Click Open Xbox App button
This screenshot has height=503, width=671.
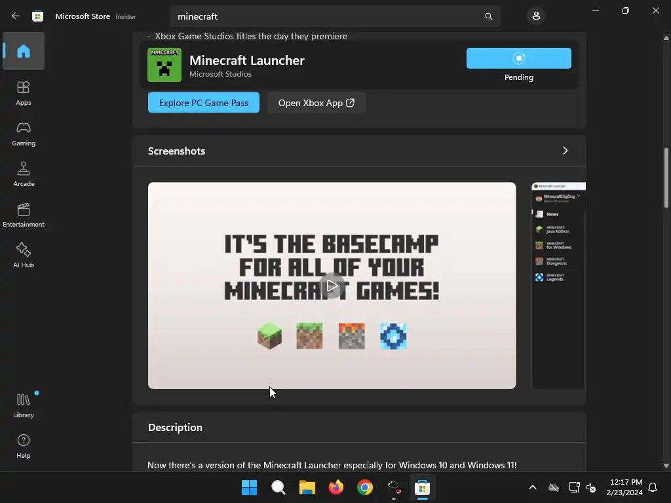coord(316,103)
